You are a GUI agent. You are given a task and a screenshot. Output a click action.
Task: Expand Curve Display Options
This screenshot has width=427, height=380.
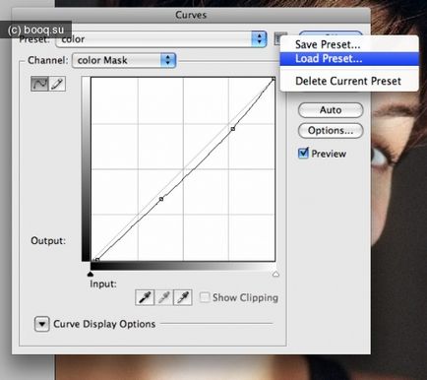click(41, 324)
